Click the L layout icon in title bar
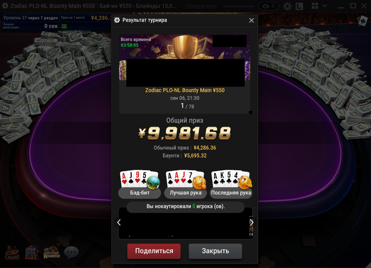Screen dimensions: 371x268 (299, 6)
